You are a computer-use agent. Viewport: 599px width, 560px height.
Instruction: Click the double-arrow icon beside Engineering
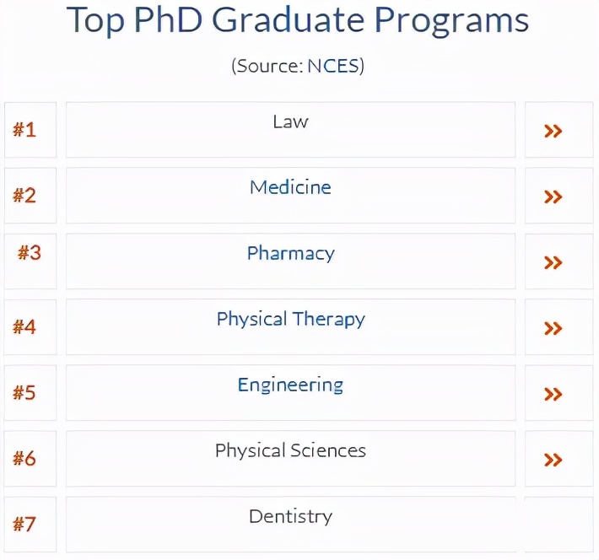tap(553, 394)
